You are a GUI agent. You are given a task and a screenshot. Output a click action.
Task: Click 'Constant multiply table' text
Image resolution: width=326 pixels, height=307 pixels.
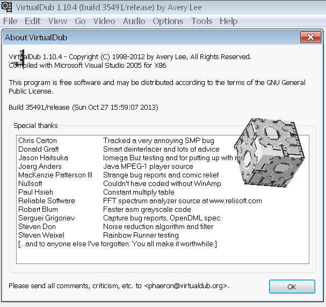[x=139, y=192]
